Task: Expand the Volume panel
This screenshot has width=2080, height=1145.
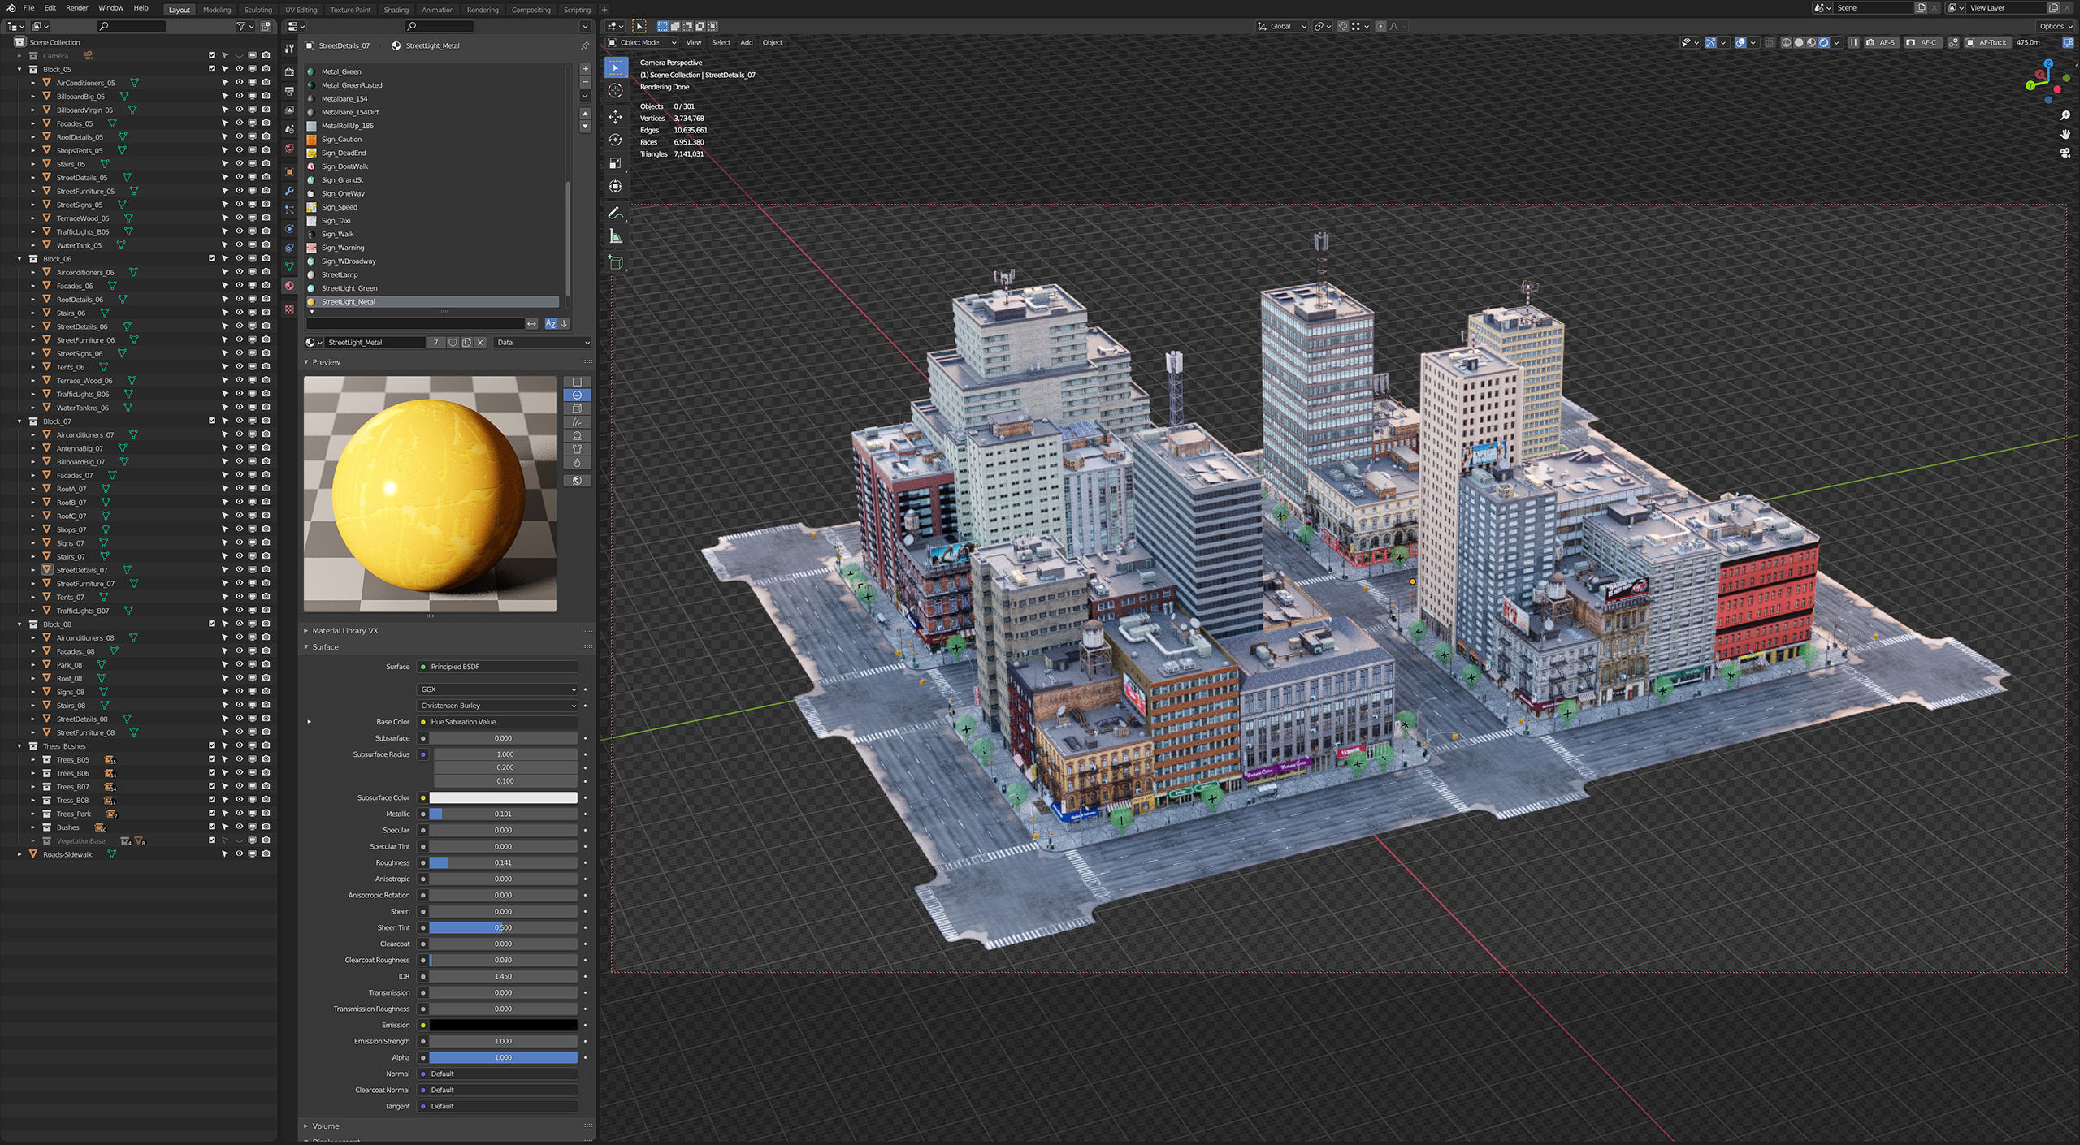Action: pyautogui.click(x=306, y=1126)
